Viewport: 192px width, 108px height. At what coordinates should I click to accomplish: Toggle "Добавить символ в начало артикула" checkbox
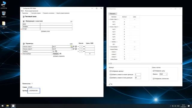point(110,74)
